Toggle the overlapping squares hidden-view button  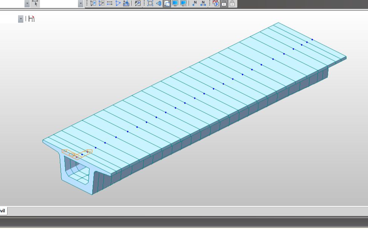(x=167, y=3)
